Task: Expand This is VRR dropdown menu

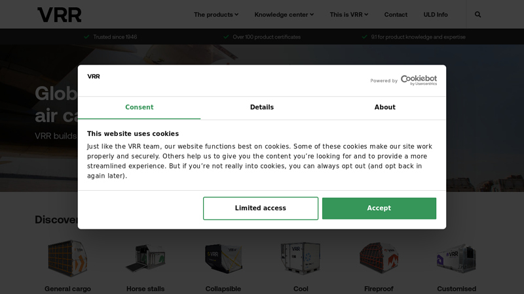Action: (349, 14)
